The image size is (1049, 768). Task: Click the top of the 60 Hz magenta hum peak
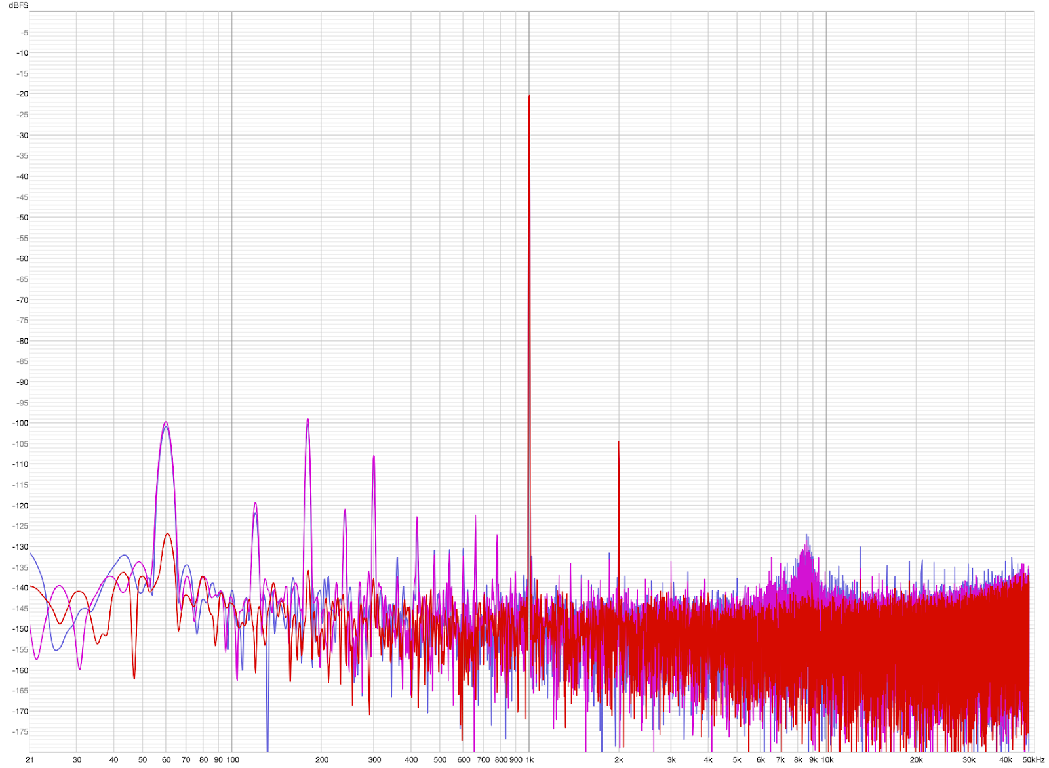click(166, 422)
